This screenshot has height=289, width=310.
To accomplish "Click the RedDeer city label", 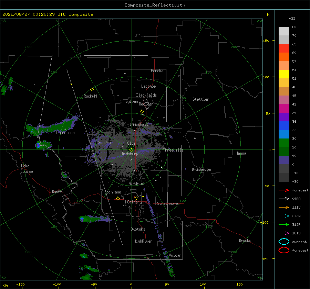I will point(146,104).
